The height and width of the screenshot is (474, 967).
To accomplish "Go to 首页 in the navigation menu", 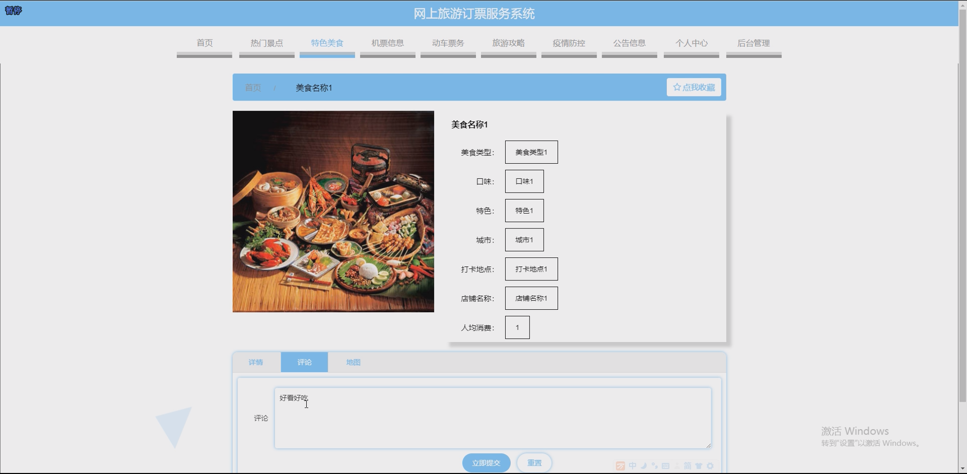I will [x=205, y=43].
